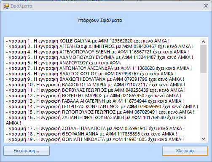This screenshot has height=162, width=212.
Task: Click the ΓΑΒΑΛΑ ΑΙΚΑΤΕΡΙΝΗ error line
Action: click(x=95, y=101)
